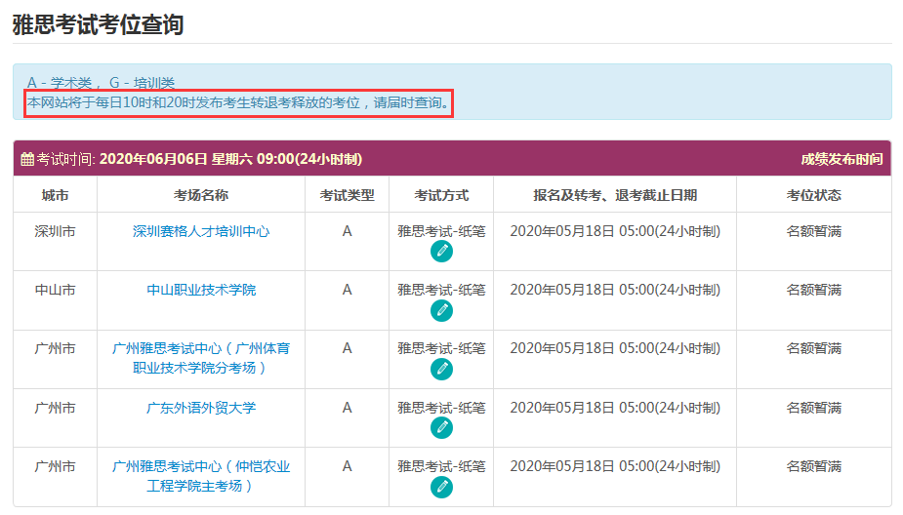Click the notice about 10时和20时 seat releases
This screenshot has width=903, height=515.
[238, 102]
